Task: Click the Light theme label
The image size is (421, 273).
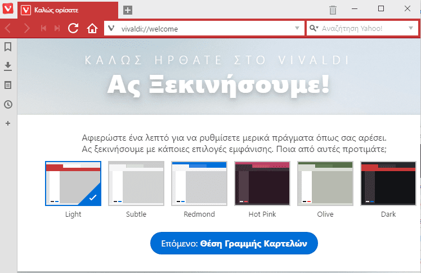Action: tap(73, 214)
